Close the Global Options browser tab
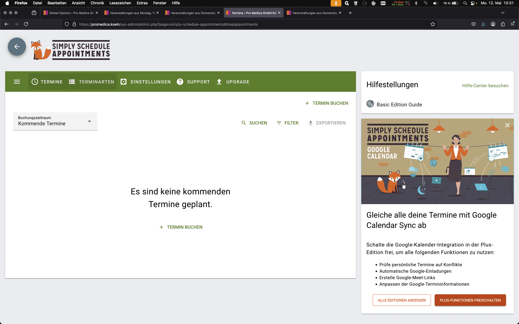Screen dimensions: 519x324 click(97, 13)
